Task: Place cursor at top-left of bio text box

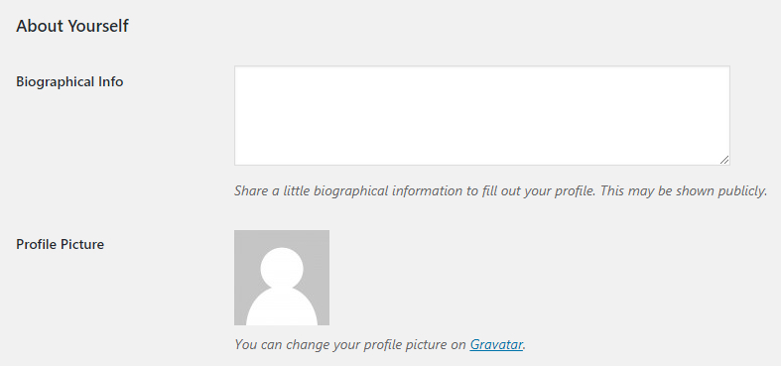Action: pos(239,70)
